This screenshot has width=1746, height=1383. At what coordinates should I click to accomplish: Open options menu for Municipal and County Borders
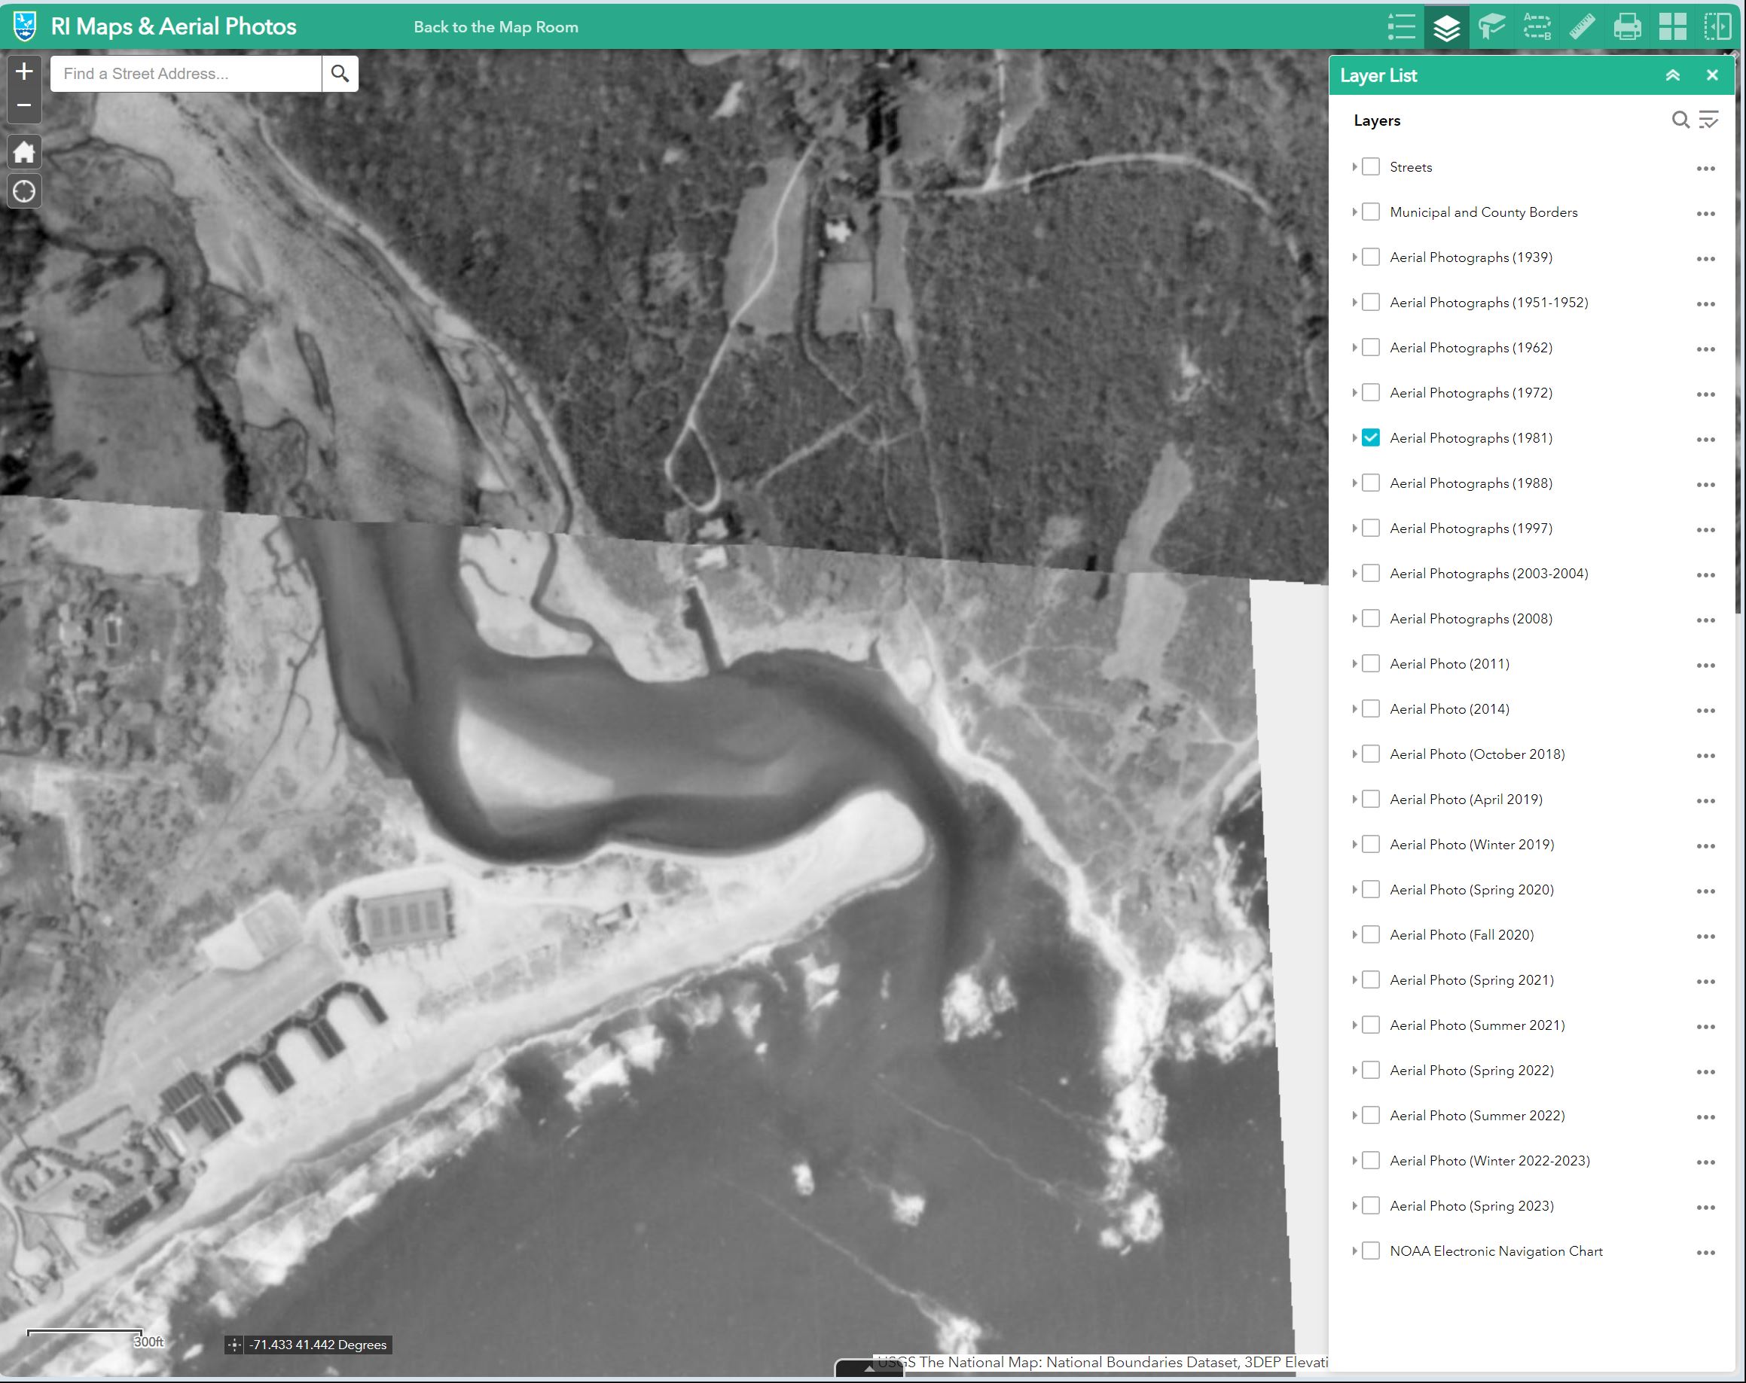[1705, 214]
